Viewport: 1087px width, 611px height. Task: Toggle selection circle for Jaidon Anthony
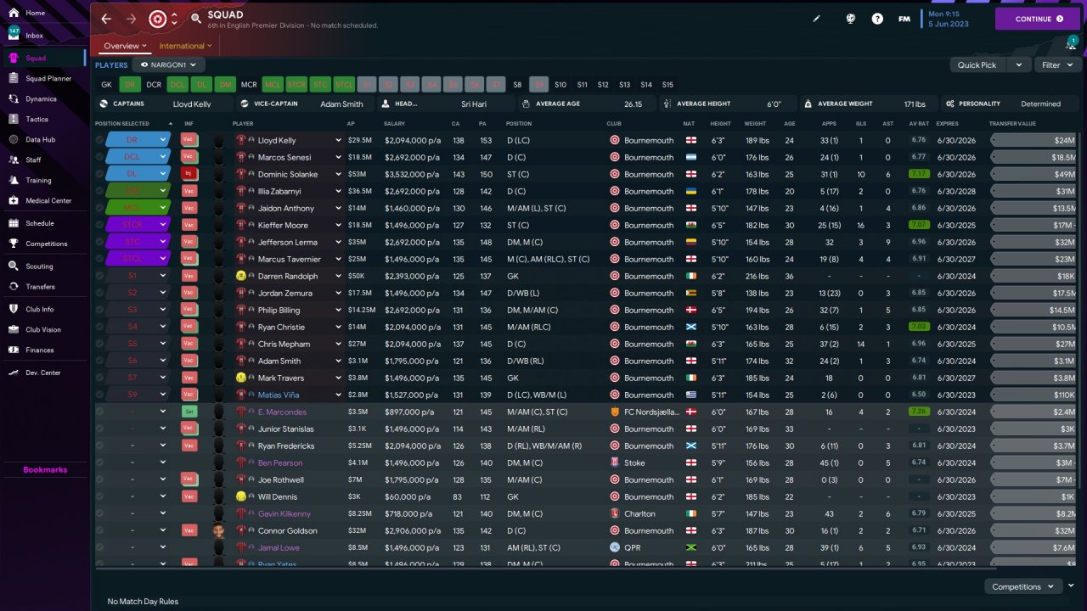[x=100, y=208]
